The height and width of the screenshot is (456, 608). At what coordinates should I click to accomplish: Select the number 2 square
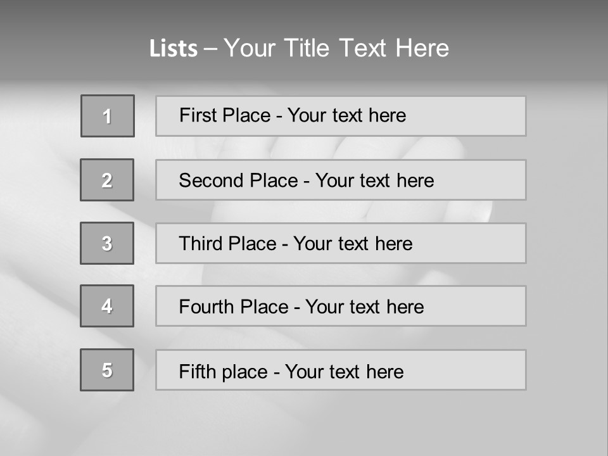[x=107, y=180]
